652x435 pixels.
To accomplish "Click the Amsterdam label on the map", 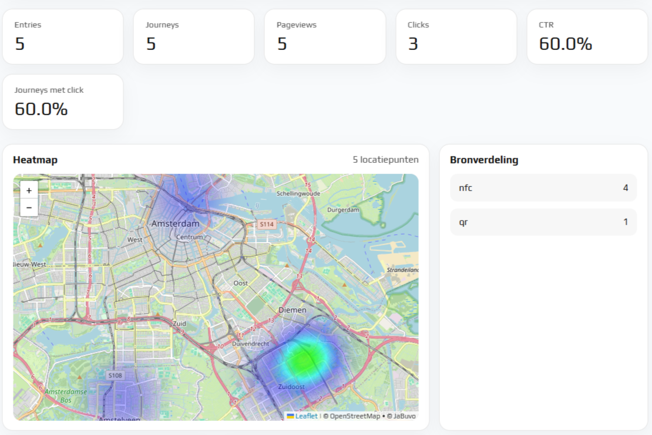I will [175, 223].
